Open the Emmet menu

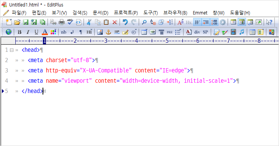coord(200,13)
